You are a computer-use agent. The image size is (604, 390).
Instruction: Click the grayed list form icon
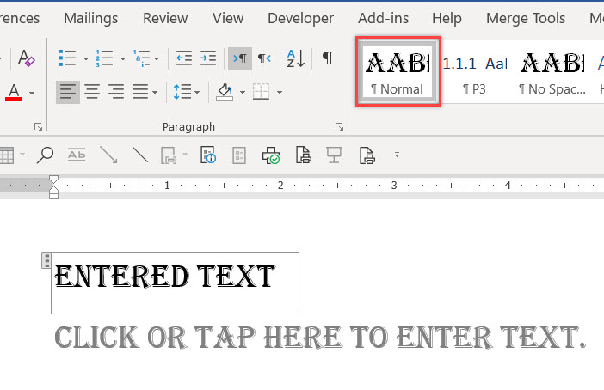(x=239, y=155)
